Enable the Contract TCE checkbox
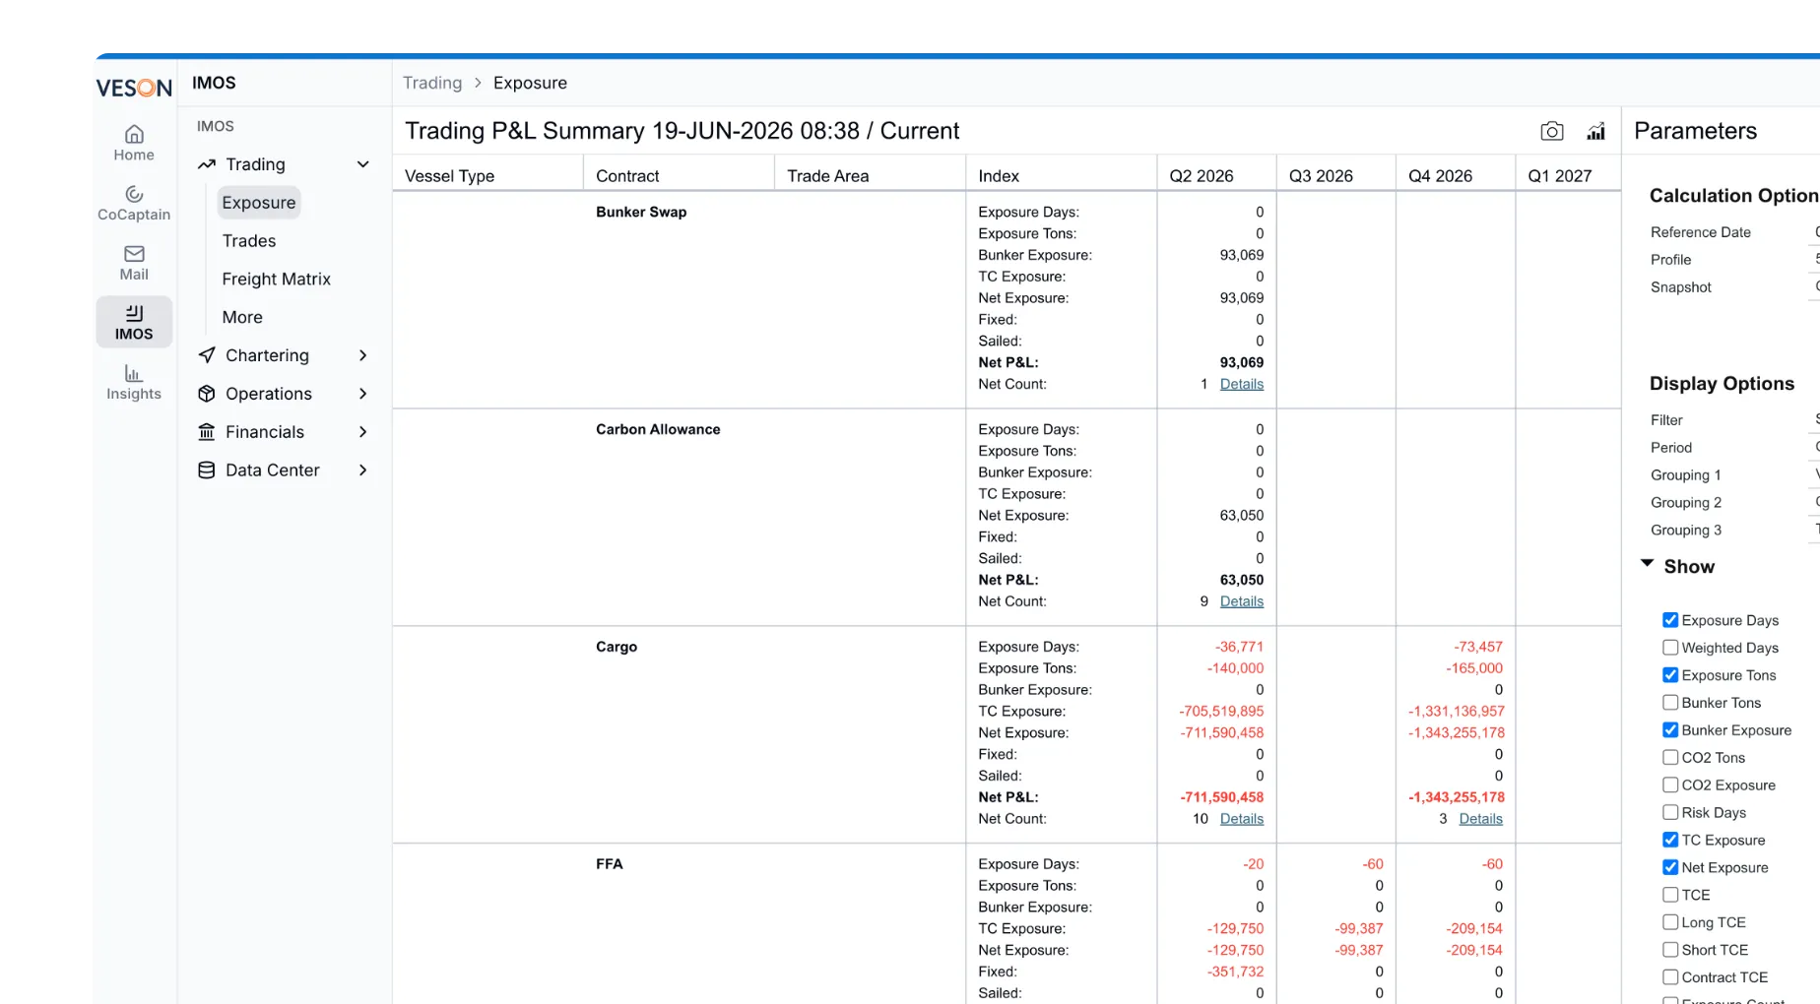This screenshot has height=1004, width=1820. tap(1670, 978)
